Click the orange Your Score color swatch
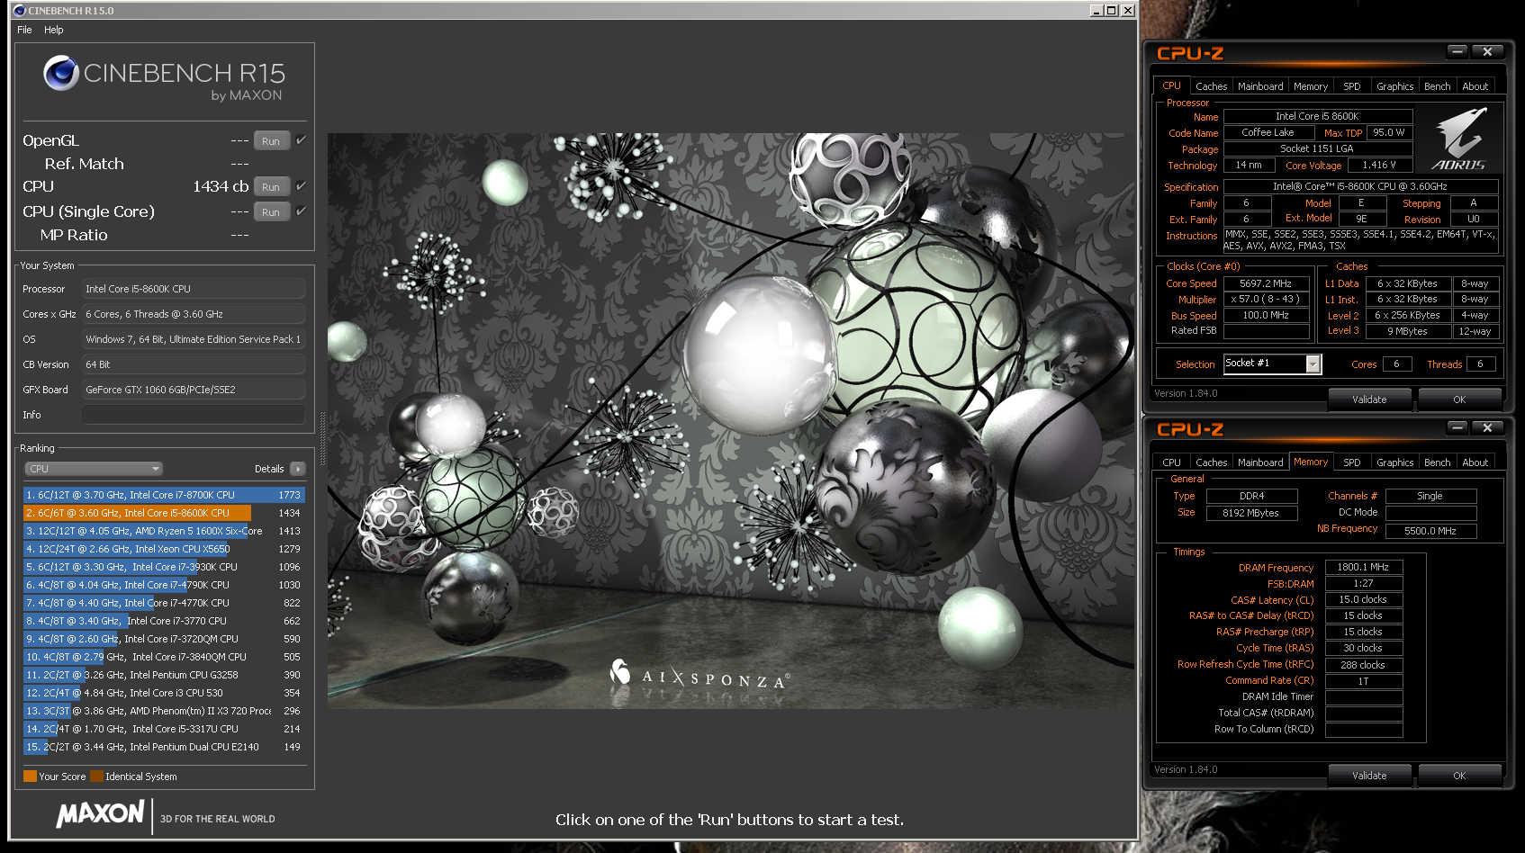The width and height of the screenshot is (1525, 853). coord(30,777)
